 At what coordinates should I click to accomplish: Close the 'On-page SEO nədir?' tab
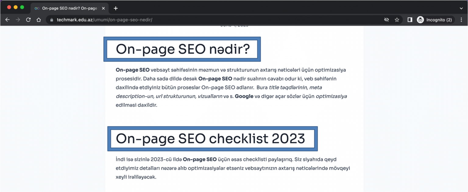point(103,8)
